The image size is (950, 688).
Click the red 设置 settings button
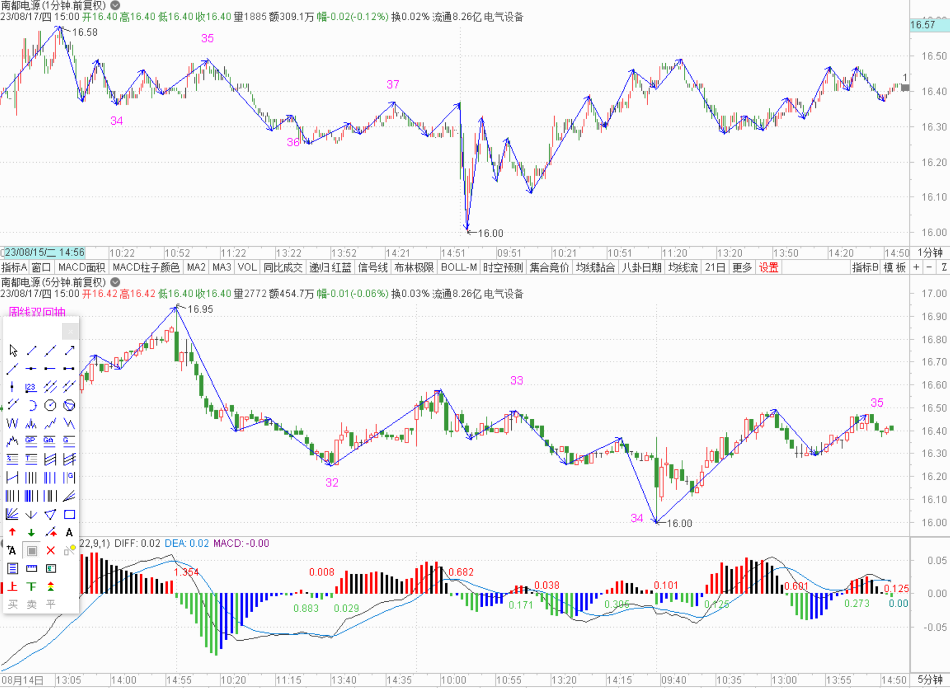[x=769, y=268]
